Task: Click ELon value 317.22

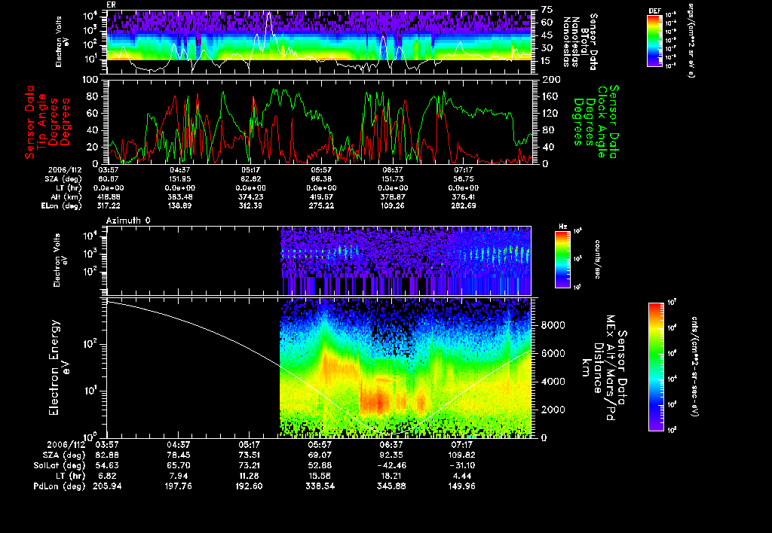Action: (x=109, y=206)
